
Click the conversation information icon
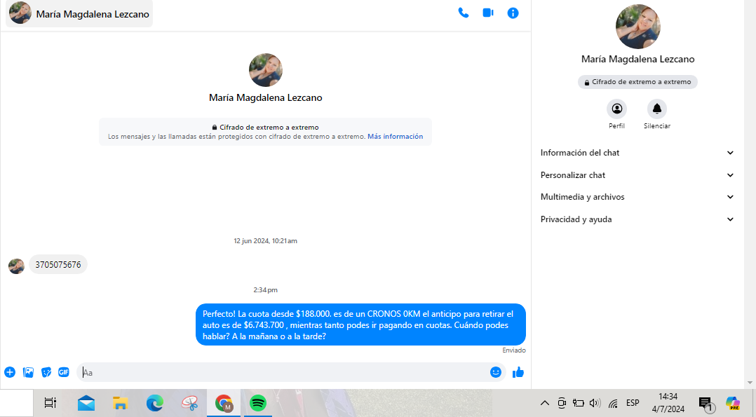coord(513,13)
